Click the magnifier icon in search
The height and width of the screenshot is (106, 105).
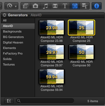(x=19, y=101)
